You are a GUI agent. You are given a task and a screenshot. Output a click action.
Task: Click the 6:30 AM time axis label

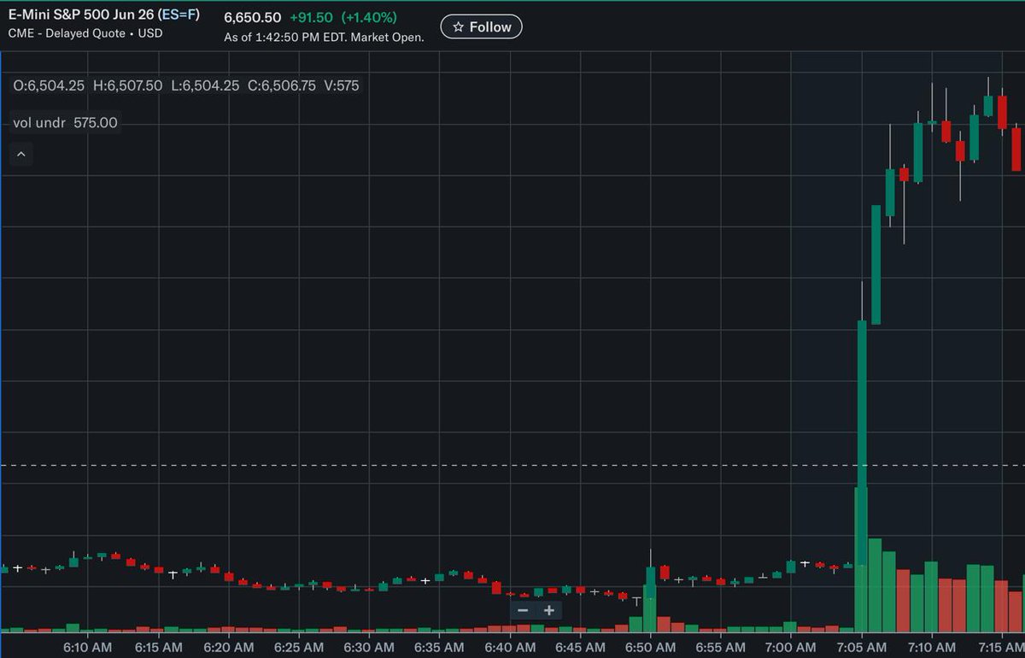click(x=369, y=648)
